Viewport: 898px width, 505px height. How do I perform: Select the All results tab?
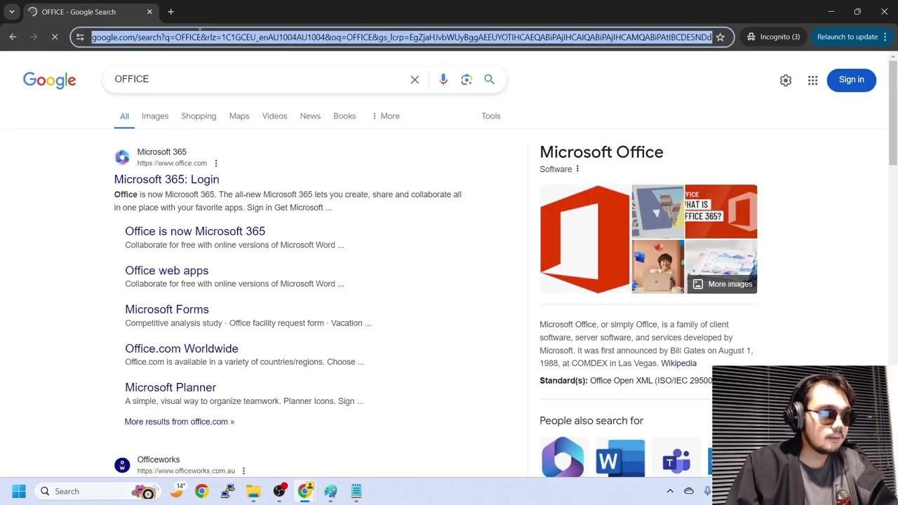pos(124,116)
